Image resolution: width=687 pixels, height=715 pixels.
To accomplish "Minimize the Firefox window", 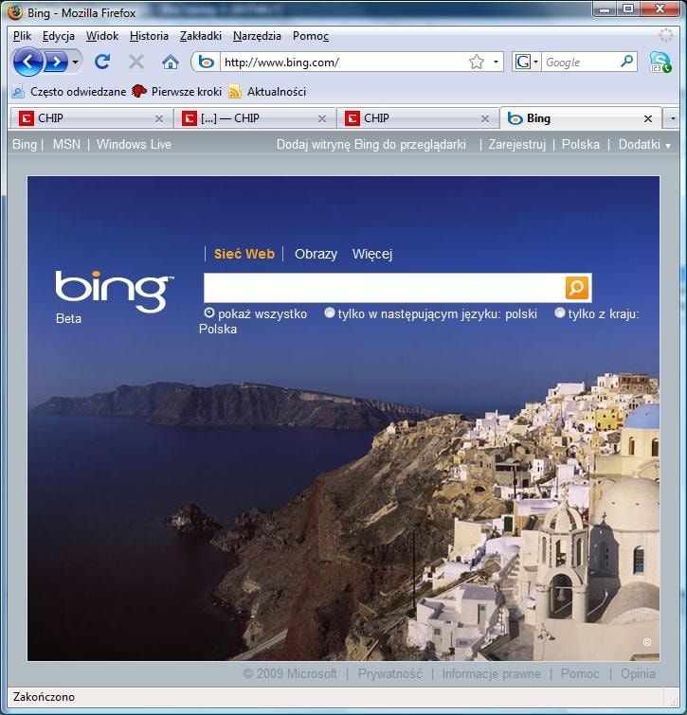I will 605,9.
